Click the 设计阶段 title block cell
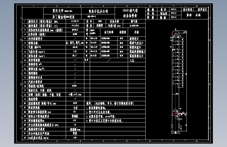This screenshot has width=227, height=147. [x=187, y=10]
